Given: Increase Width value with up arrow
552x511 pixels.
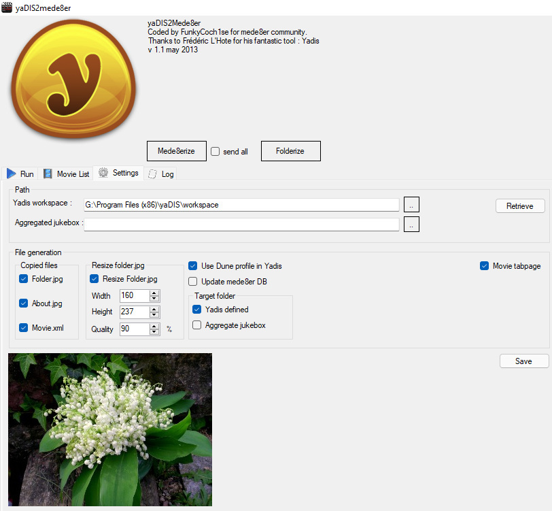Looking at the screenshot, I should (x=154, y=293).
